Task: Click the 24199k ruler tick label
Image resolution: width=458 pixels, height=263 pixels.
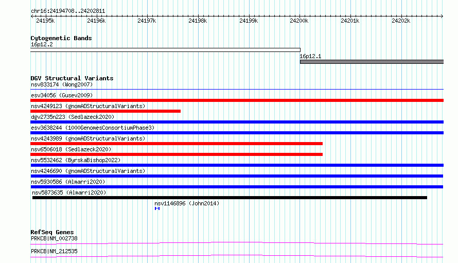Action: click(249, 21)
